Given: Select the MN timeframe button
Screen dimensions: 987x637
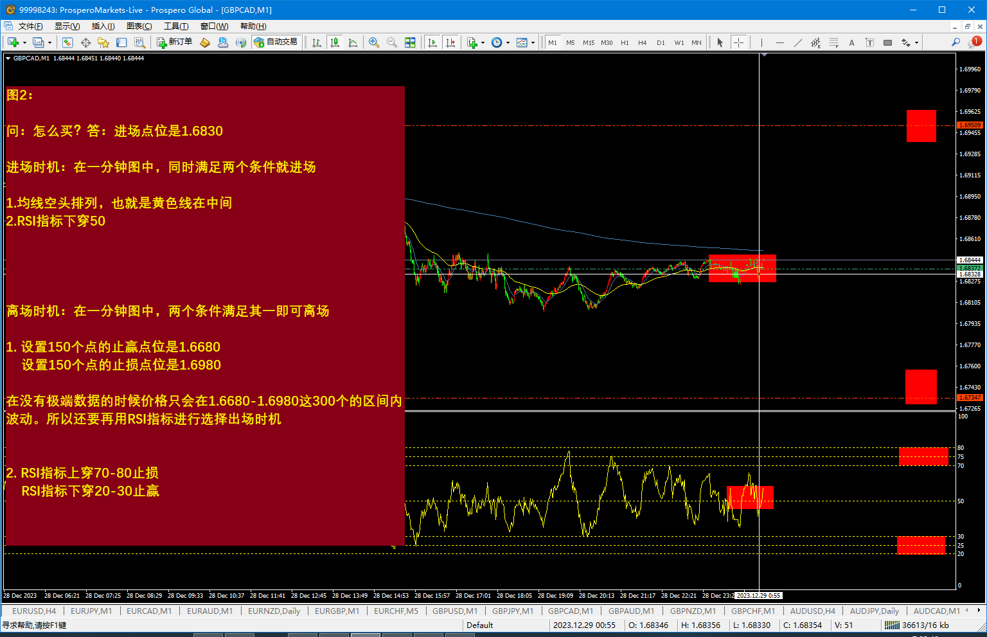Looking at the screenshot, I should pos(697,42).
